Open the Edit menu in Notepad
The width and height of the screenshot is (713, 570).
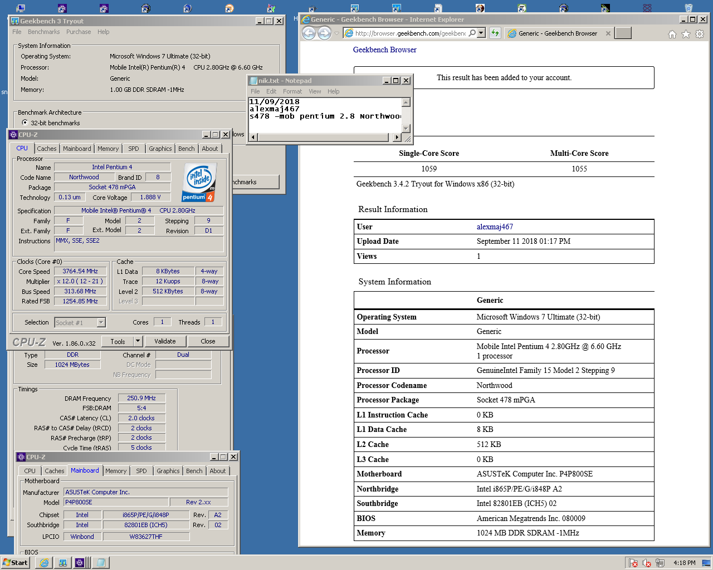click(271, 91)
